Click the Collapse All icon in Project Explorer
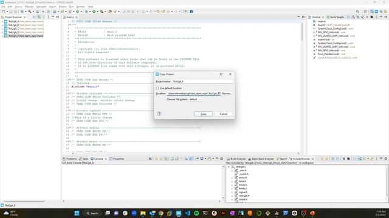 point(34,17)
